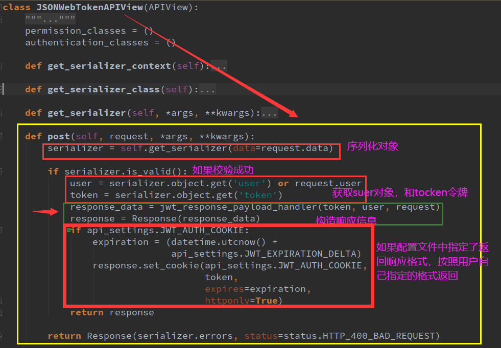Click the get_serializer_class method name
The image size is (501, 348).
point(104,89)
